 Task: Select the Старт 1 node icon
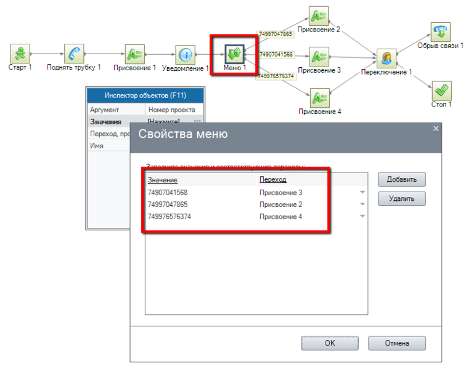point(20,54)
